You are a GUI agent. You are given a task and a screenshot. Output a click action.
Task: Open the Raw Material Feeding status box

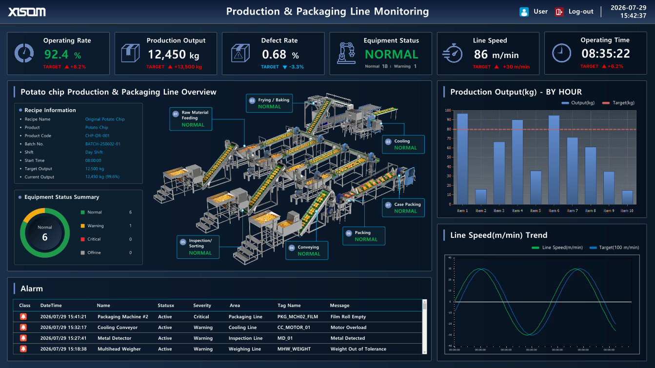click(191, 118)
